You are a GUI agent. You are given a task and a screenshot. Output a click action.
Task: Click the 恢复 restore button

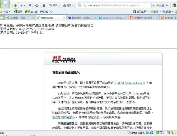coord(54,5)
